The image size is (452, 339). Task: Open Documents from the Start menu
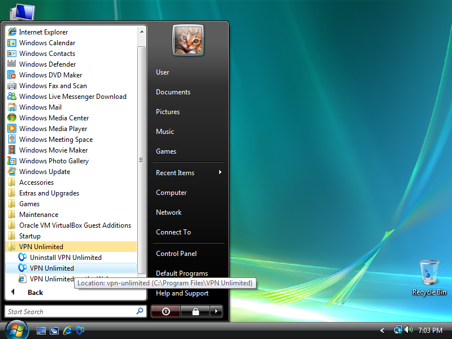click(x=173, y=92)
